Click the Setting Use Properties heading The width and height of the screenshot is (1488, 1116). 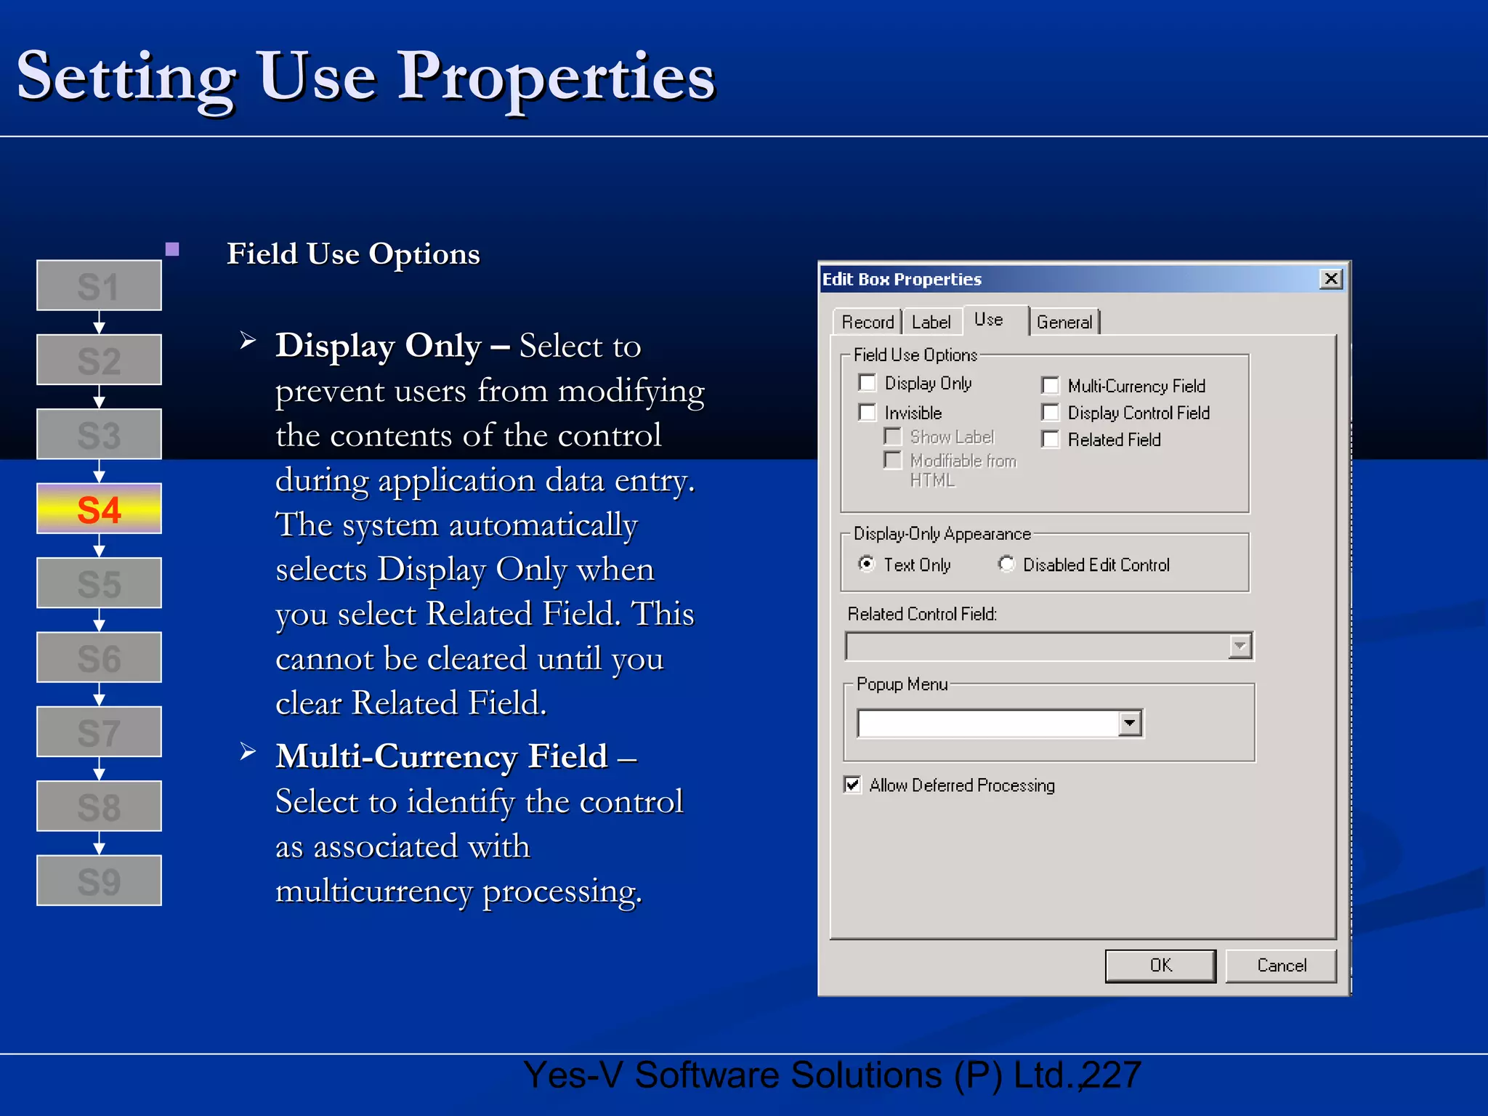coord(366,77)
